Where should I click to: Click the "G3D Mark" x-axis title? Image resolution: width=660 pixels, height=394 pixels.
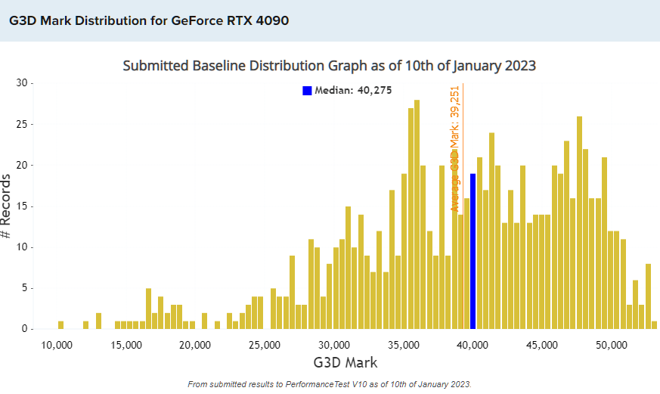click(345, 362)
